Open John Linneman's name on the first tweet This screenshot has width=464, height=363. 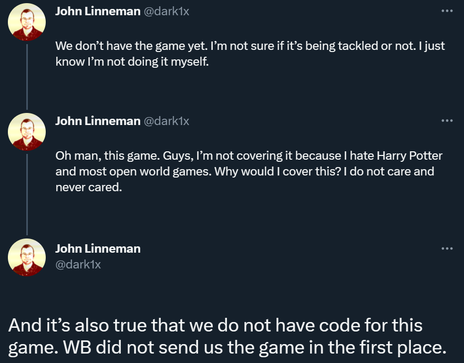click(98, 11)
